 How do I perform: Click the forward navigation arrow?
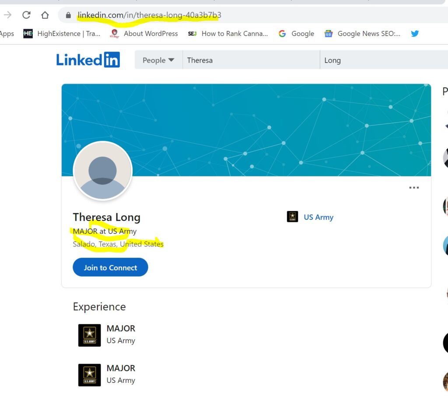(x=8, y=15)
